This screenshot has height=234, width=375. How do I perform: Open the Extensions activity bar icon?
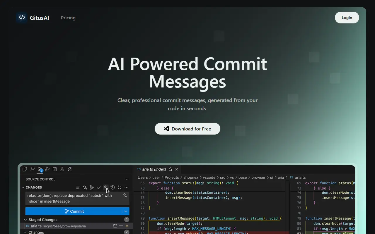(x=55, y=169)
